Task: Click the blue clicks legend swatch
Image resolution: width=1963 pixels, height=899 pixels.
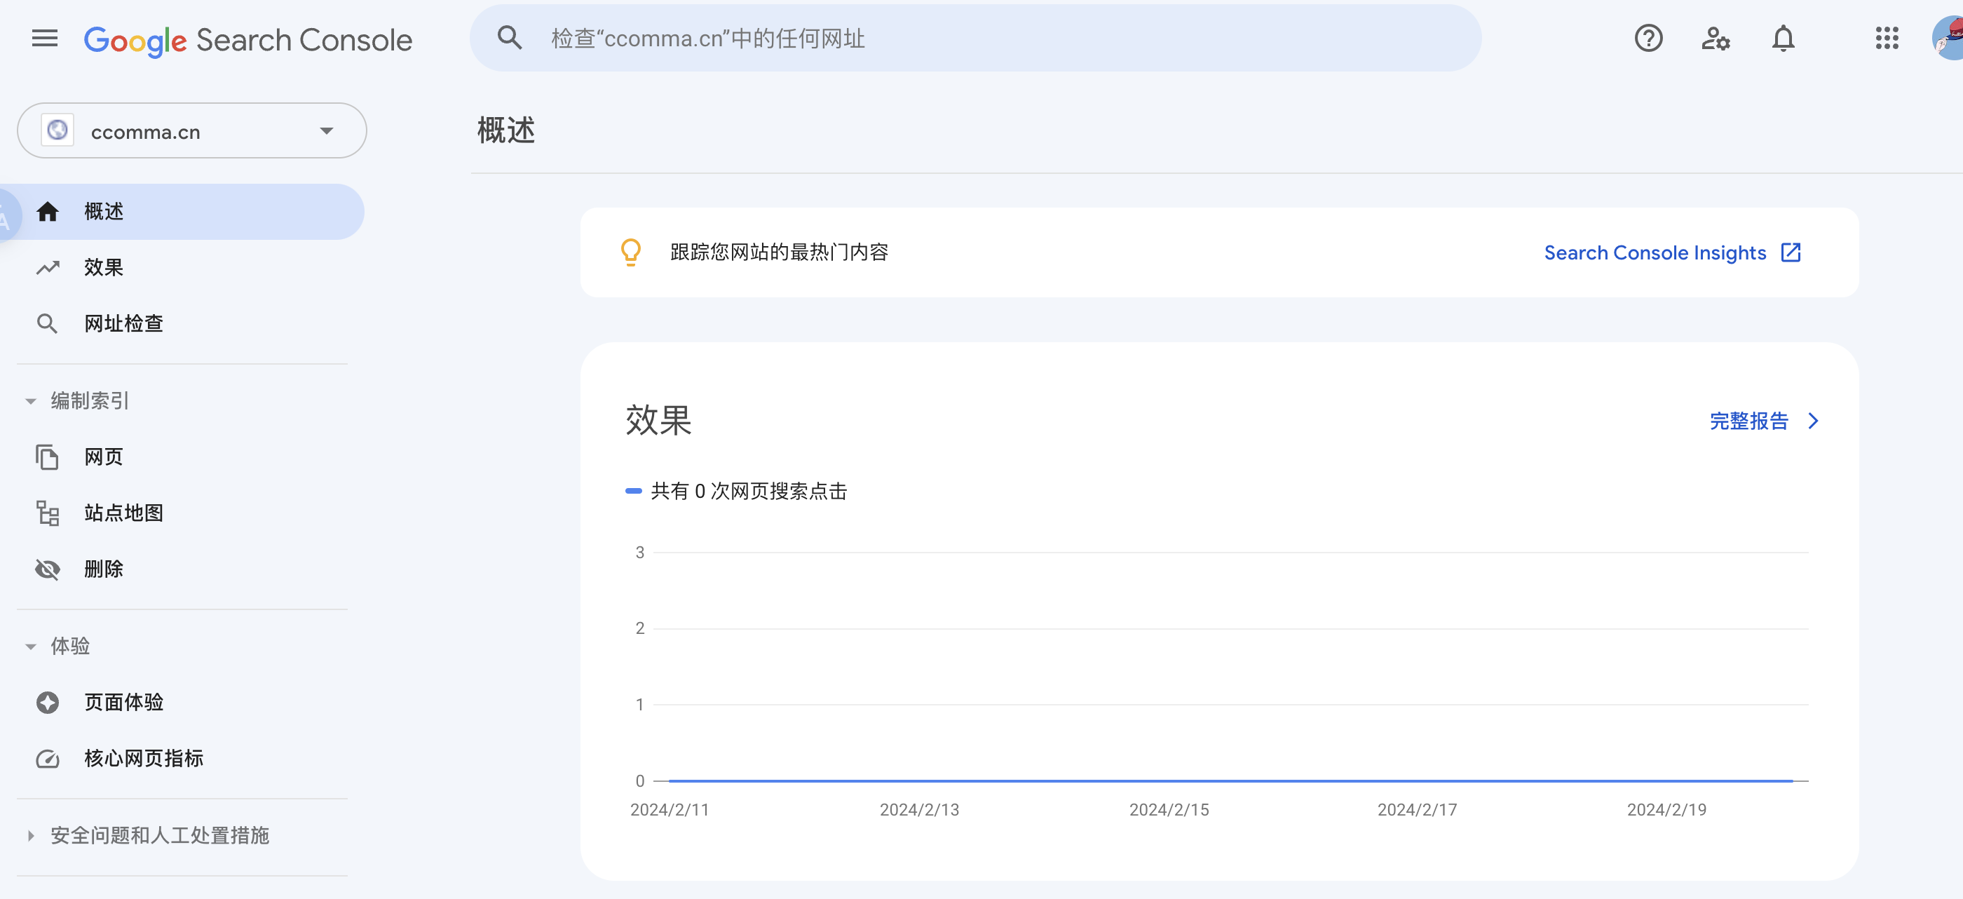Action: point(633,491)
